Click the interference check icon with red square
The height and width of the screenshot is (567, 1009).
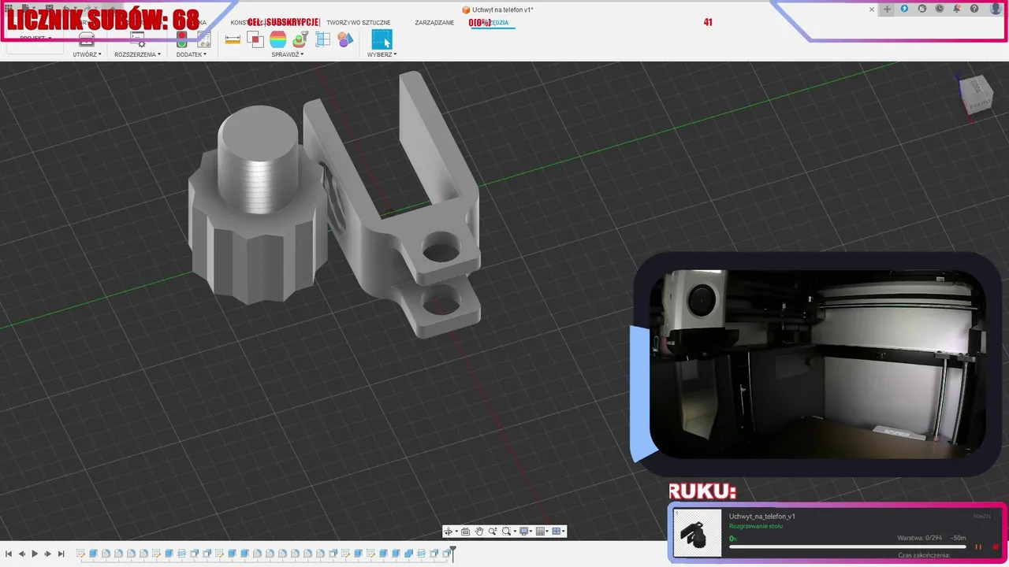pyautogui.click(x=255, y=39)
